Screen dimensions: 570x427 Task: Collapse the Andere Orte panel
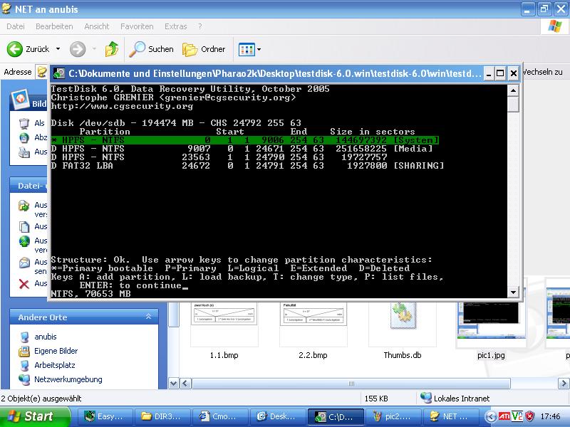(148, 317)
